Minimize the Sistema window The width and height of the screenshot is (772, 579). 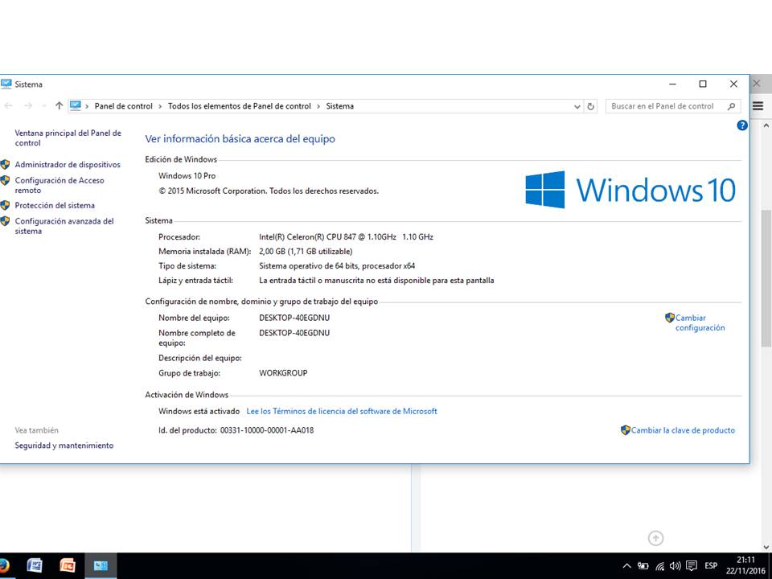(x=672, y=84)
